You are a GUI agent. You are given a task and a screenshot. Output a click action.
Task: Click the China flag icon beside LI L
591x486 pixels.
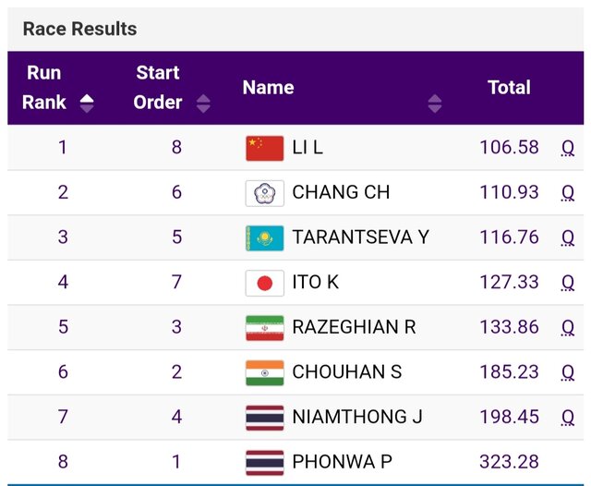pyautogui.click(x=264, y=148)
